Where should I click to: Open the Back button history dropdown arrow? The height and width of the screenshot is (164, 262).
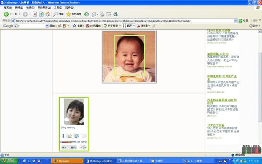coord(20,14)
